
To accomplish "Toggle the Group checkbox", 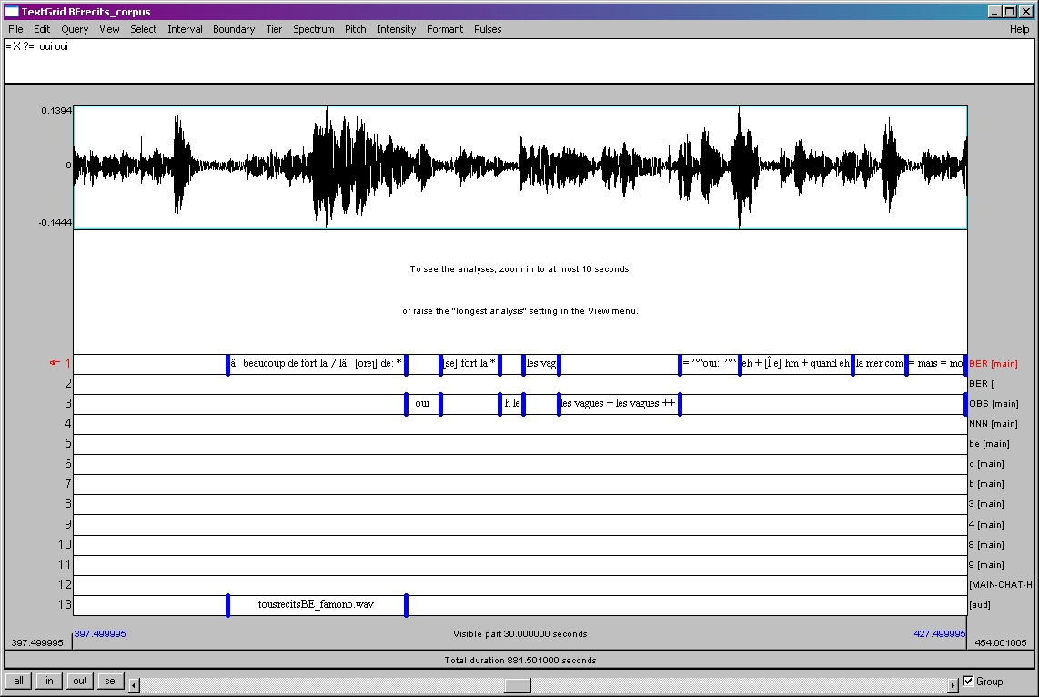I will (x=968, y=681).
